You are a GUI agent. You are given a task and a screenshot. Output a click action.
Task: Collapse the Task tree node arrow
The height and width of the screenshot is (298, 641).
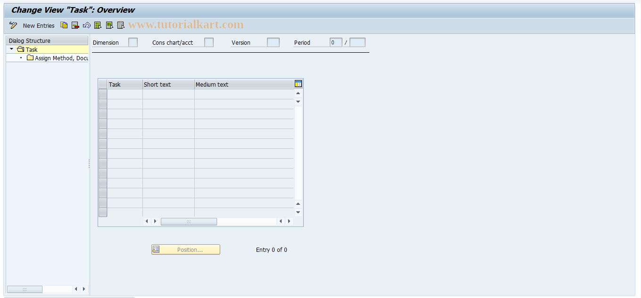[12, 49]
